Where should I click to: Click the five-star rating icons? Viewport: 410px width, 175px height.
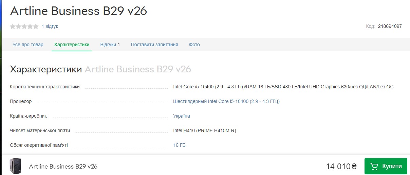tap(24, 26)
